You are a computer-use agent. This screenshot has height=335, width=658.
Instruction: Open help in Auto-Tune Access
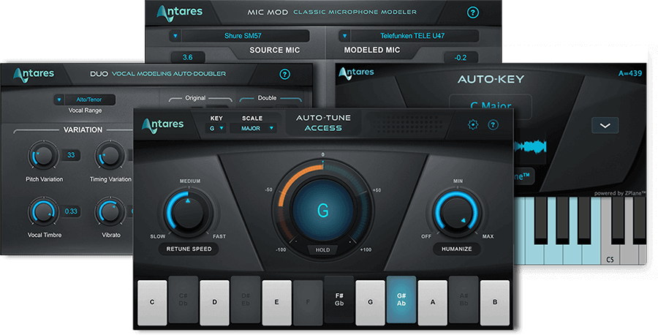point(493,124)
